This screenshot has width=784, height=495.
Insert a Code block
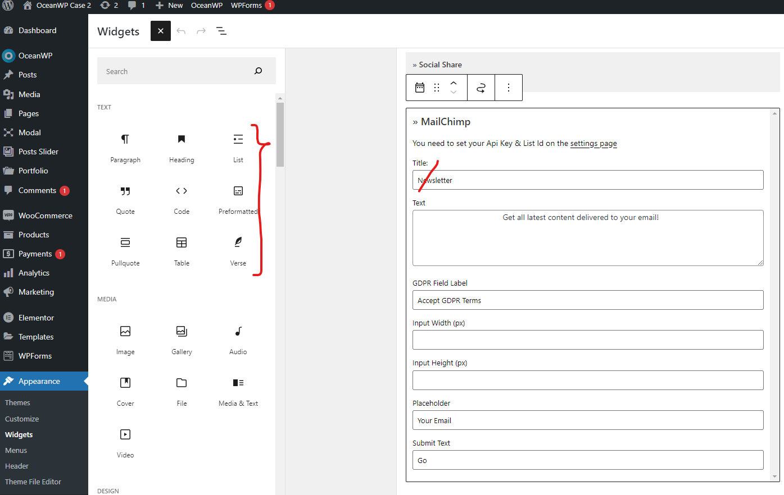(x=182, y=200)
